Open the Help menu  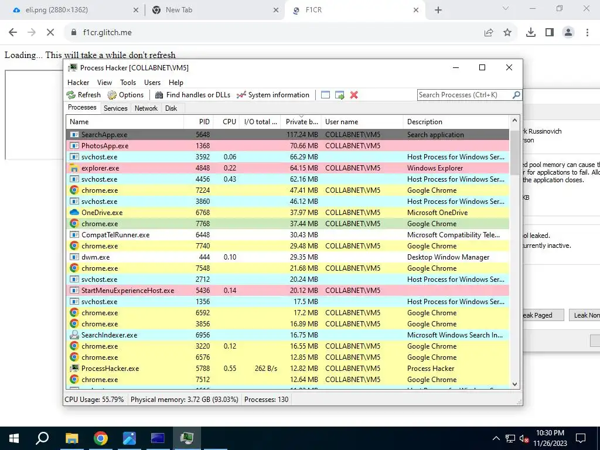[176, 82]
